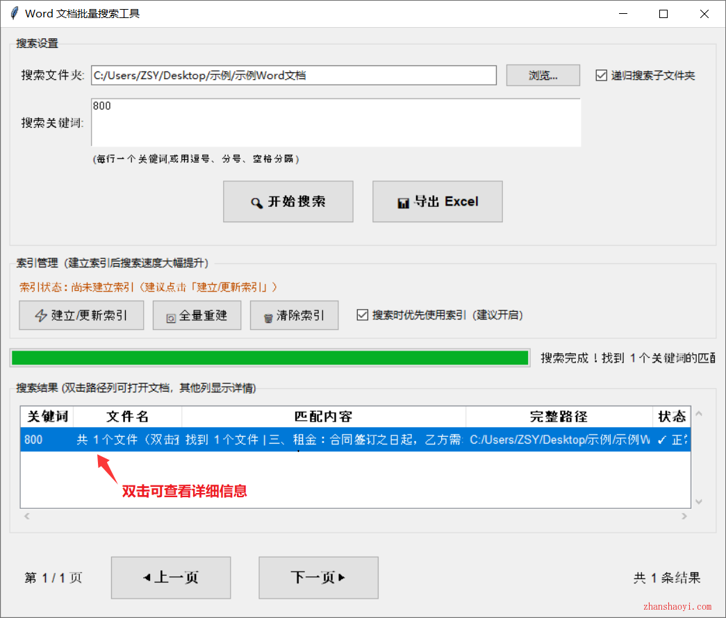Uncheck 递归搜索子文件夹
Viewport: 726px width, 618px height.
601,76
